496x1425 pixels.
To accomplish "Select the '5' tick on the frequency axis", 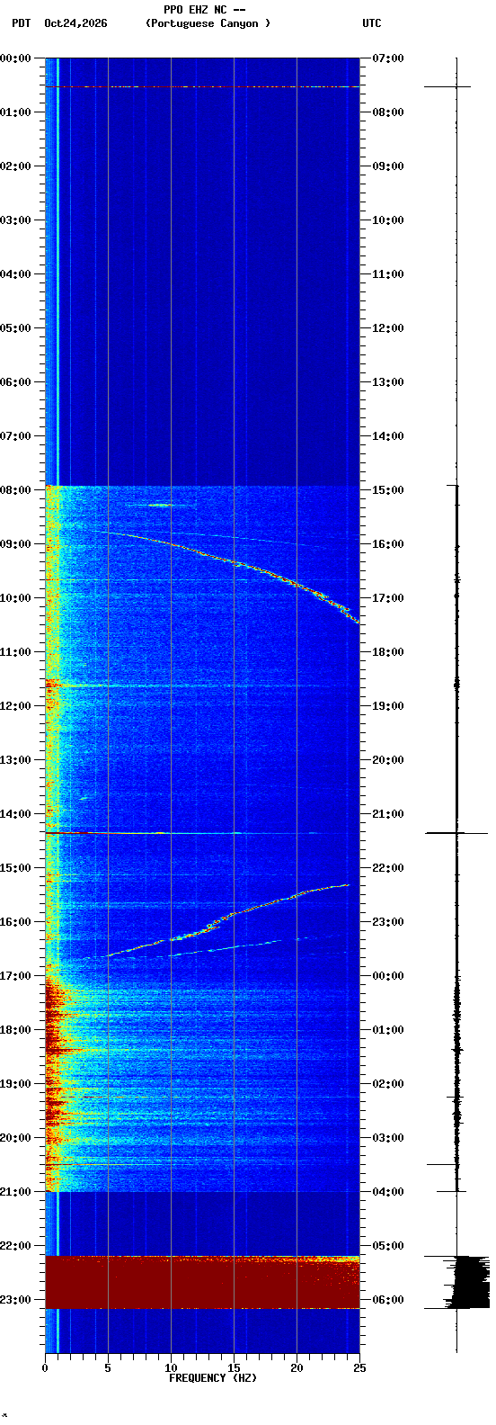I will [x=108, y=1367].
